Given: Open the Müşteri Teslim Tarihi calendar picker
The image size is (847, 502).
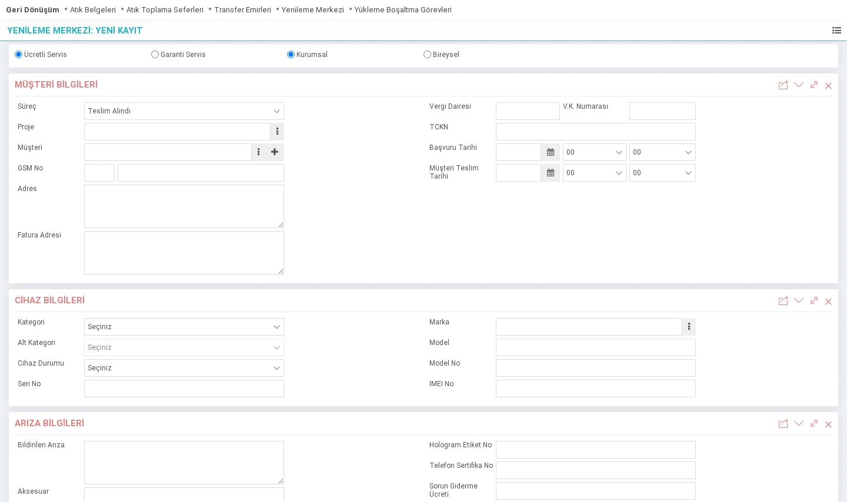Looking at the screenshot, I should [x=551, y=173].
